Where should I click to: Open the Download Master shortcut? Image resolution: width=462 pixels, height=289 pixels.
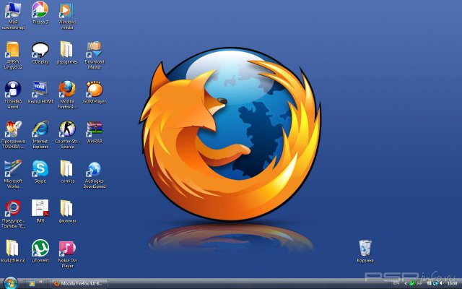95,50
